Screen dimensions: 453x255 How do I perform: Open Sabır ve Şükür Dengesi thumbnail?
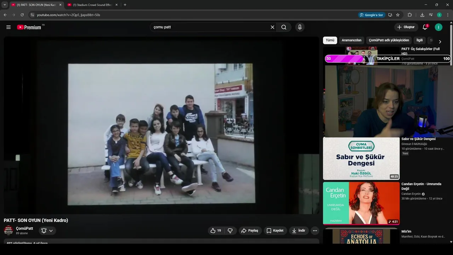click(361, 159)
